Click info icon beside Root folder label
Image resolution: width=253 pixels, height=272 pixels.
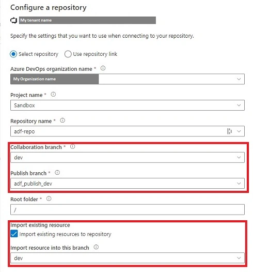click(x=49, y=199)
